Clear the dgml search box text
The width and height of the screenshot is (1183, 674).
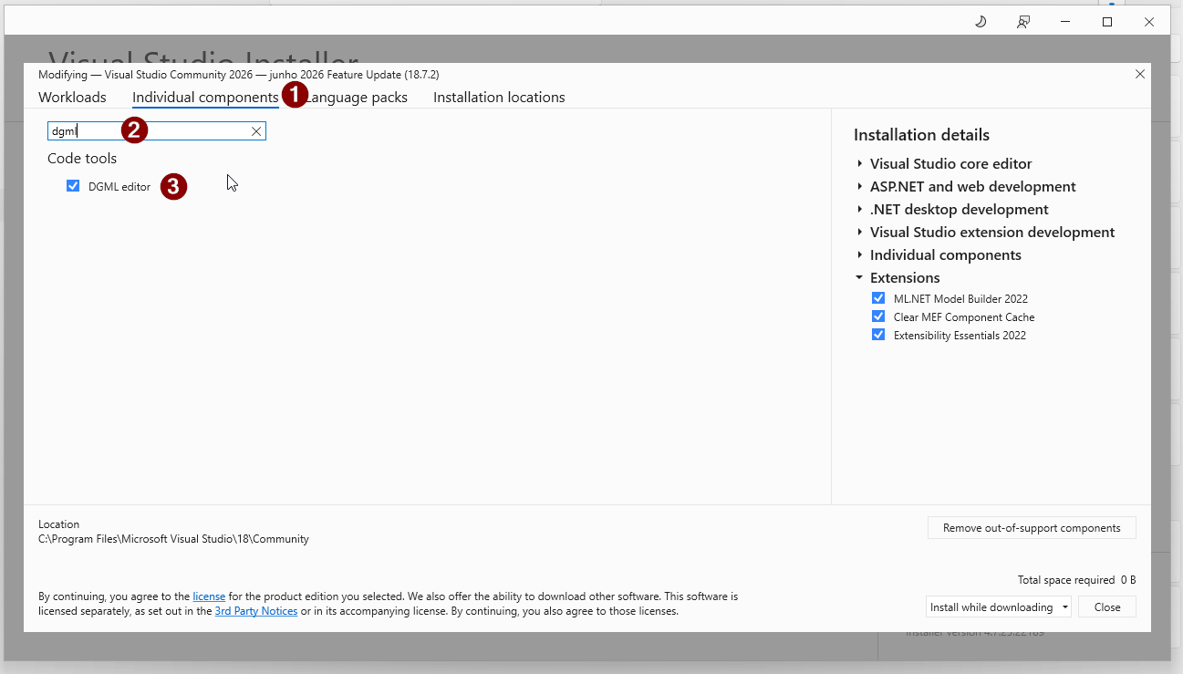(x=256, y=131)
